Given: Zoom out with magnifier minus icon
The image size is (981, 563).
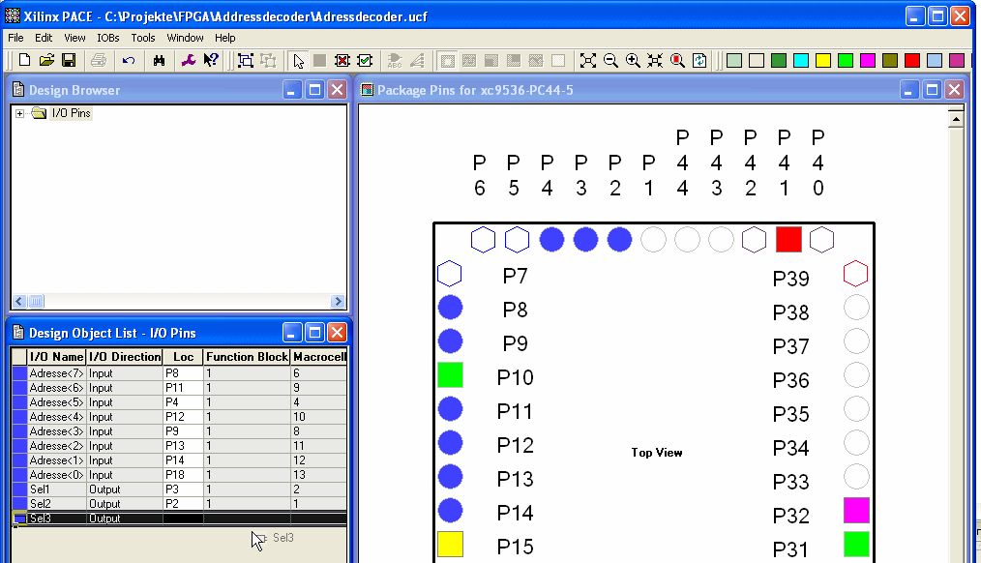Looking at the screenshot, I should pyautogui.click(x=610, y=60).
